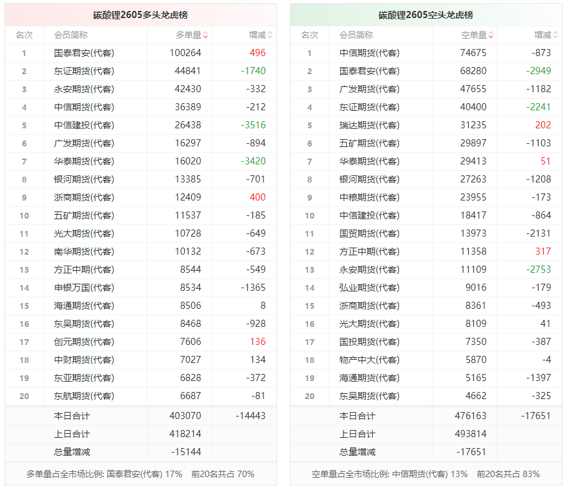Click 国贸期货(代客) in short table
The height and width of the screenshot is (490, 567).
[369, 233]
